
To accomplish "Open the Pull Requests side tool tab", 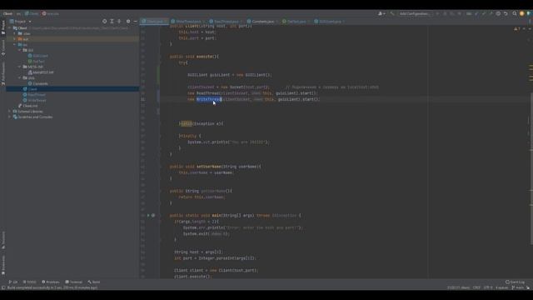I will tap(3, 73).
